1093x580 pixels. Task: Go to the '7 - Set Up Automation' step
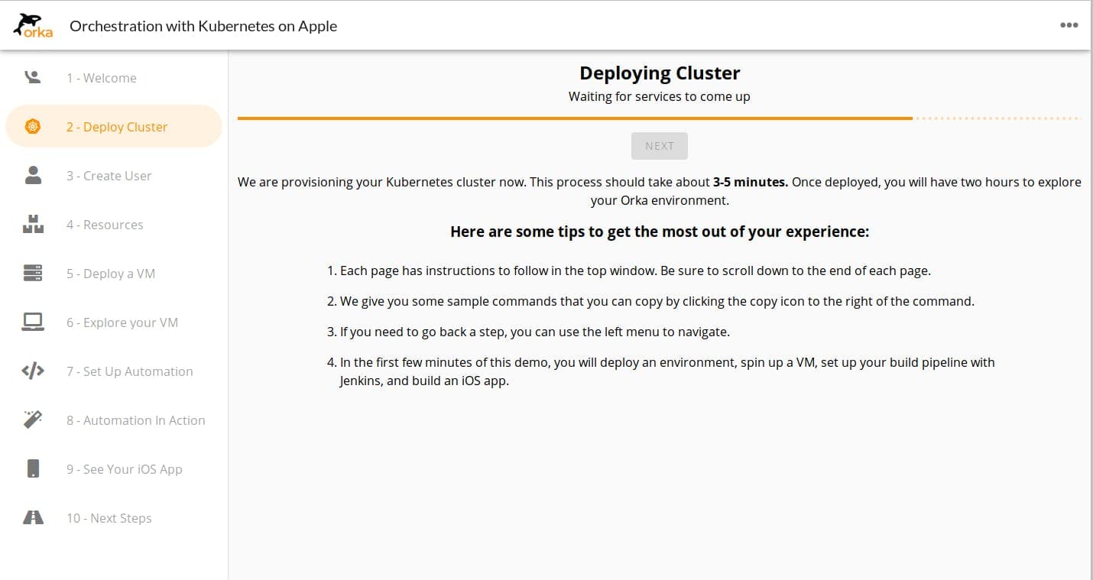coord(130,371)
